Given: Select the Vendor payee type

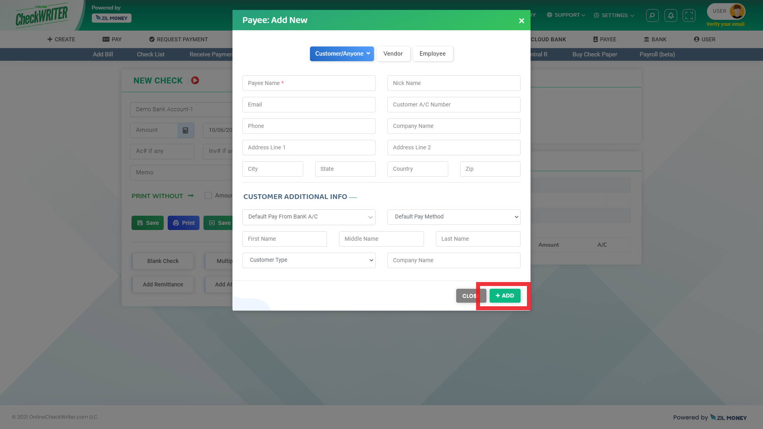Looking at the screenshot, I should point(393,54).
